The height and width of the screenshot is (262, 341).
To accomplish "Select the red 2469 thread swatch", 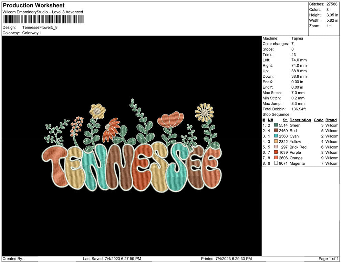I will click(x=276, y=131).
